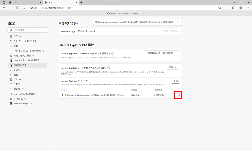Open プライバシー、検索、サービス settings
Viewport: 252px width, 151px height.
pyautogui.click(x=27, y=41)
